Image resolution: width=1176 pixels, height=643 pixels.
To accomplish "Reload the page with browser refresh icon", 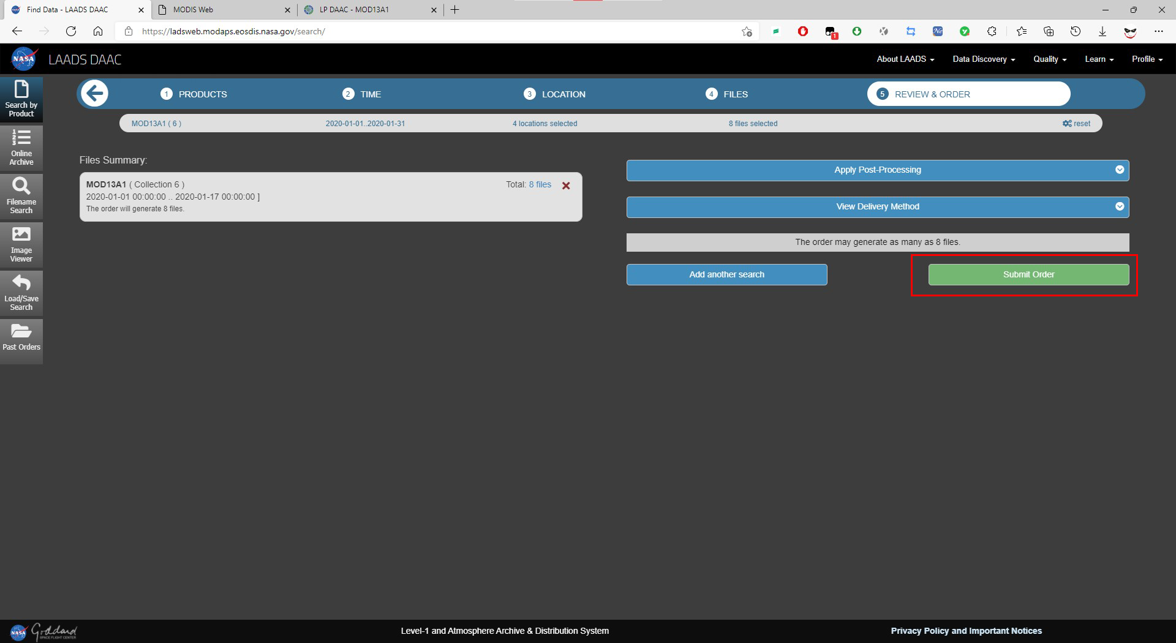I will [71, 31].
